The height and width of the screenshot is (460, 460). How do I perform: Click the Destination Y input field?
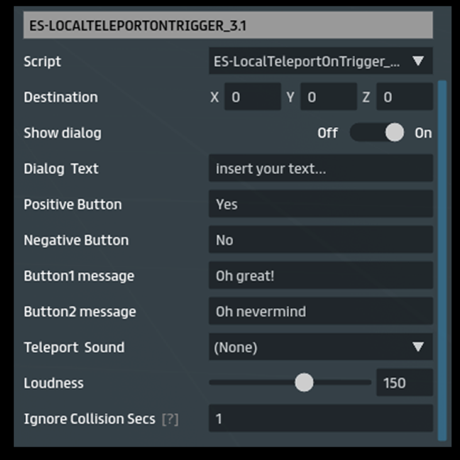[328, 97]
